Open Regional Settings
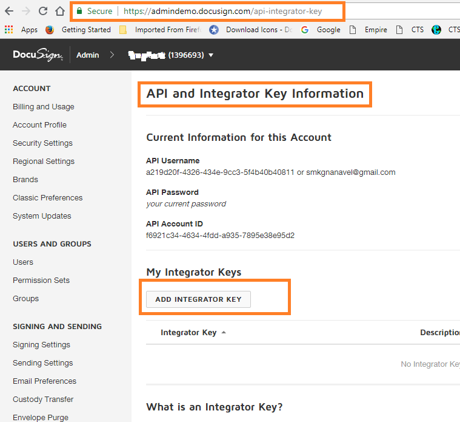 [x=44, y=162]
